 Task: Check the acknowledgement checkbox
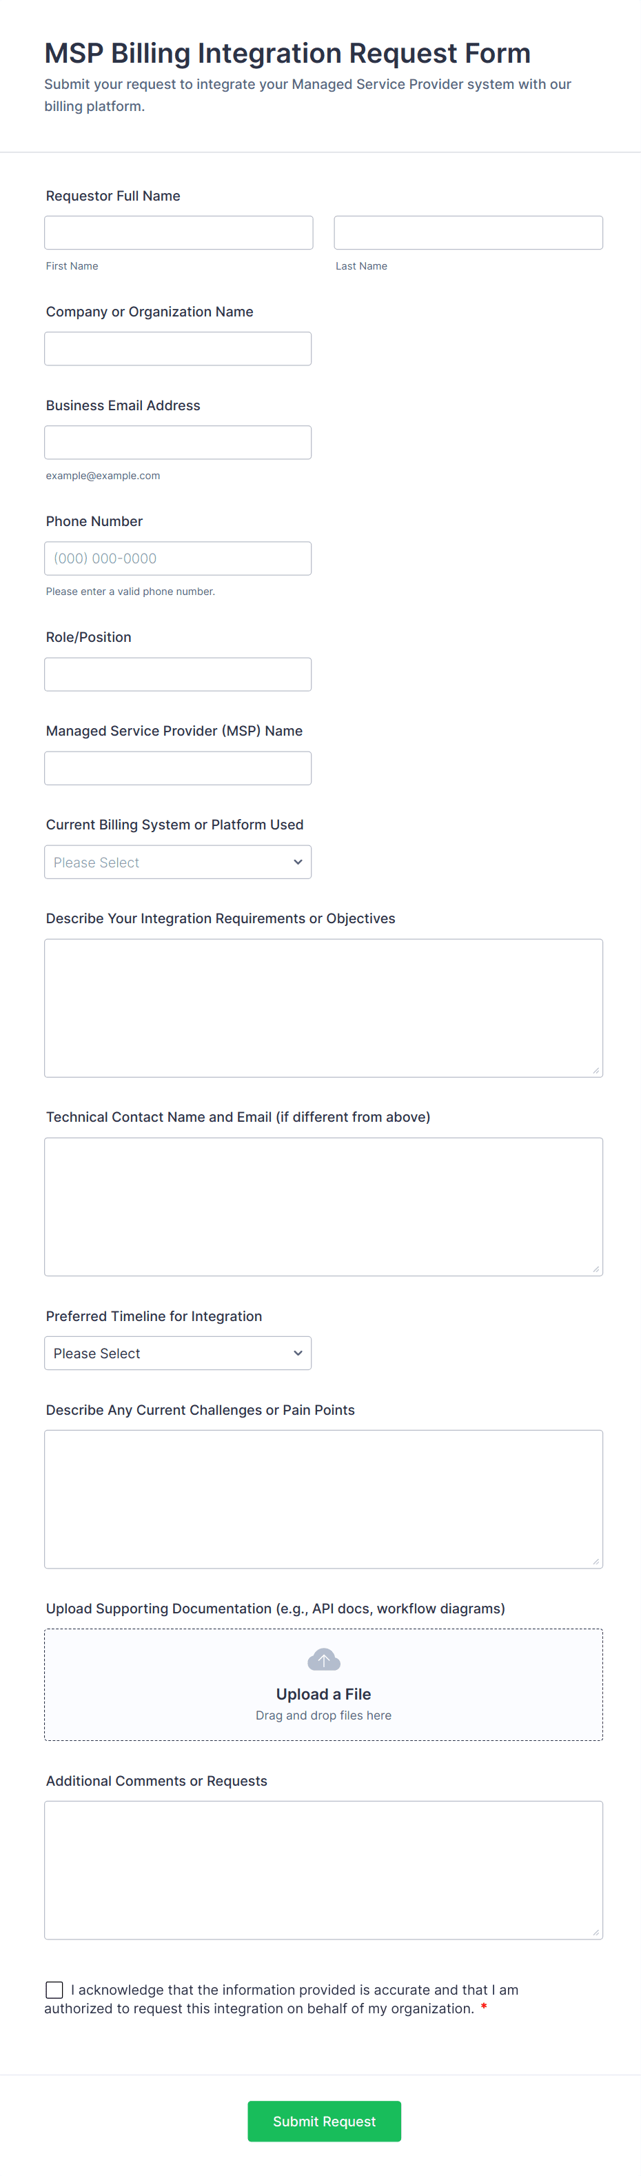pos(54,1990)
